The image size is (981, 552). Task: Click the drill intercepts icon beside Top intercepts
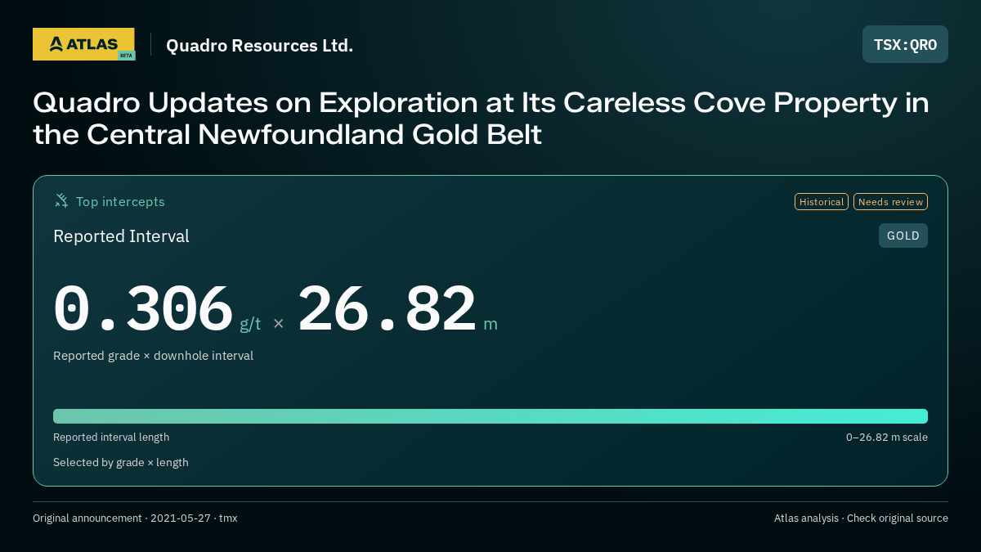coord(61,201)
